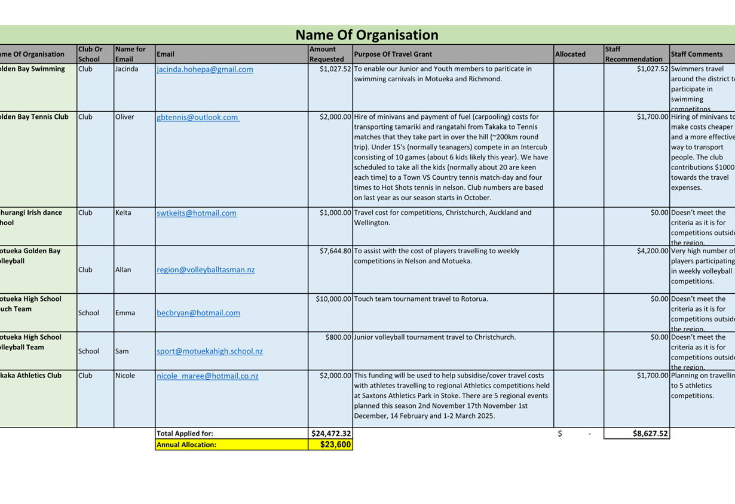The height and width of the screenshot is (504, 735).
Task: Click the Motueka Golden Bay Volleyball cell
Action: point(38,269)
